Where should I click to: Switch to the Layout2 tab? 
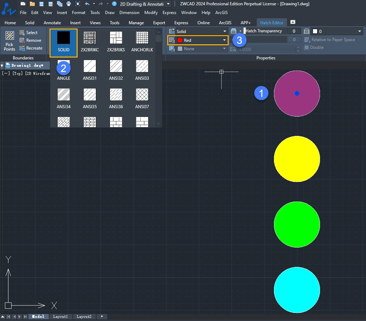coord(84,316)
